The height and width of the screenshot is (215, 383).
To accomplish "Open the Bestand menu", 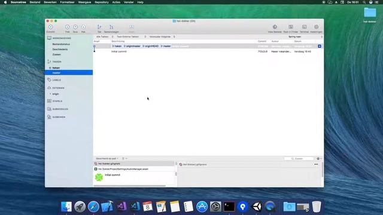I will pyautogui.click(x=35, y=2).
